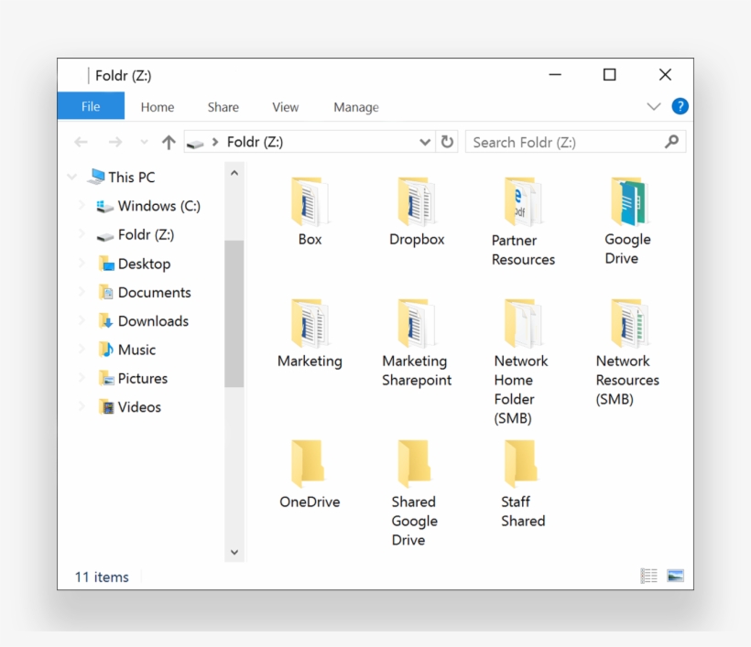Open the File ribbon tab
Image resolution: width=751 pixels, height=647 pixels.
(x=91, y=106)
